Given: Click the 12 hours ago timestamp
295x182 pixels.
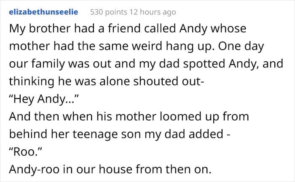Looking at the screenshot, I should pyautogui.click(x=153, y=12).
